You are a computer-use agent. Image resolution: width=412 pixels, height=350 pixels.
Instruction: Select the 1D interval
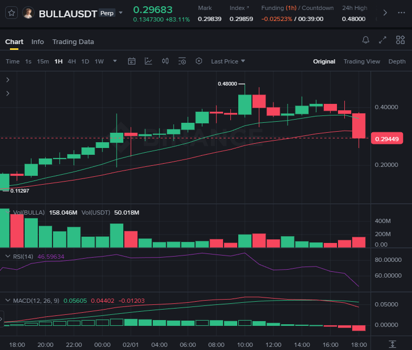[x=85, y=61]
